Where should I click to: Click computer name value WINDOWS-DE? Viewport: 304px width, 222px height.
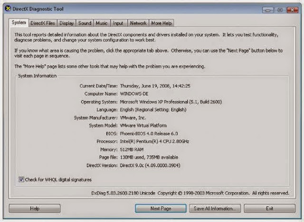[x=134, y=94]
